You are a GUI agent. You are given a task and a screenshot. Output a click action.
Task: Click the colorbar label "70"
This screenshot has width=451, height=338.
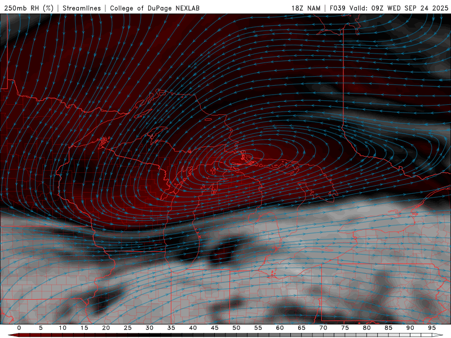click(x=323, y=328)
